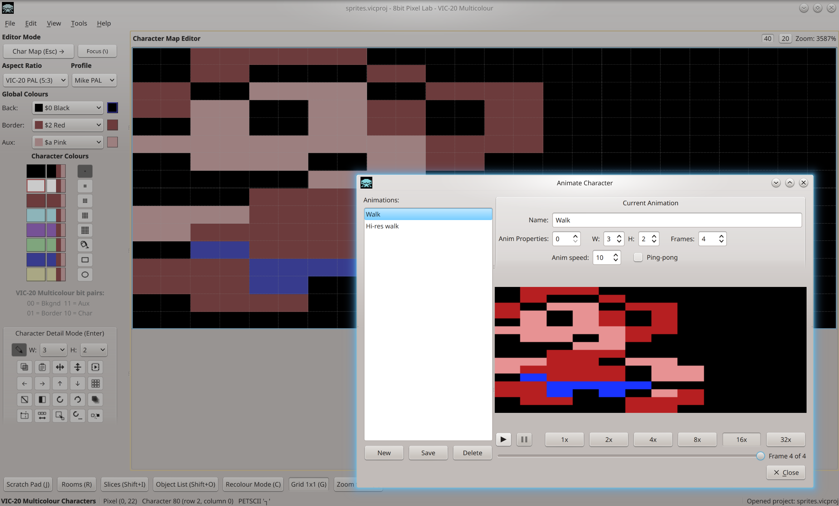The height and width of the screenshot is (506, 839).
Task: Select the 2x2 dot brush size
Action: pyautogui.click(x=85, y=186)
